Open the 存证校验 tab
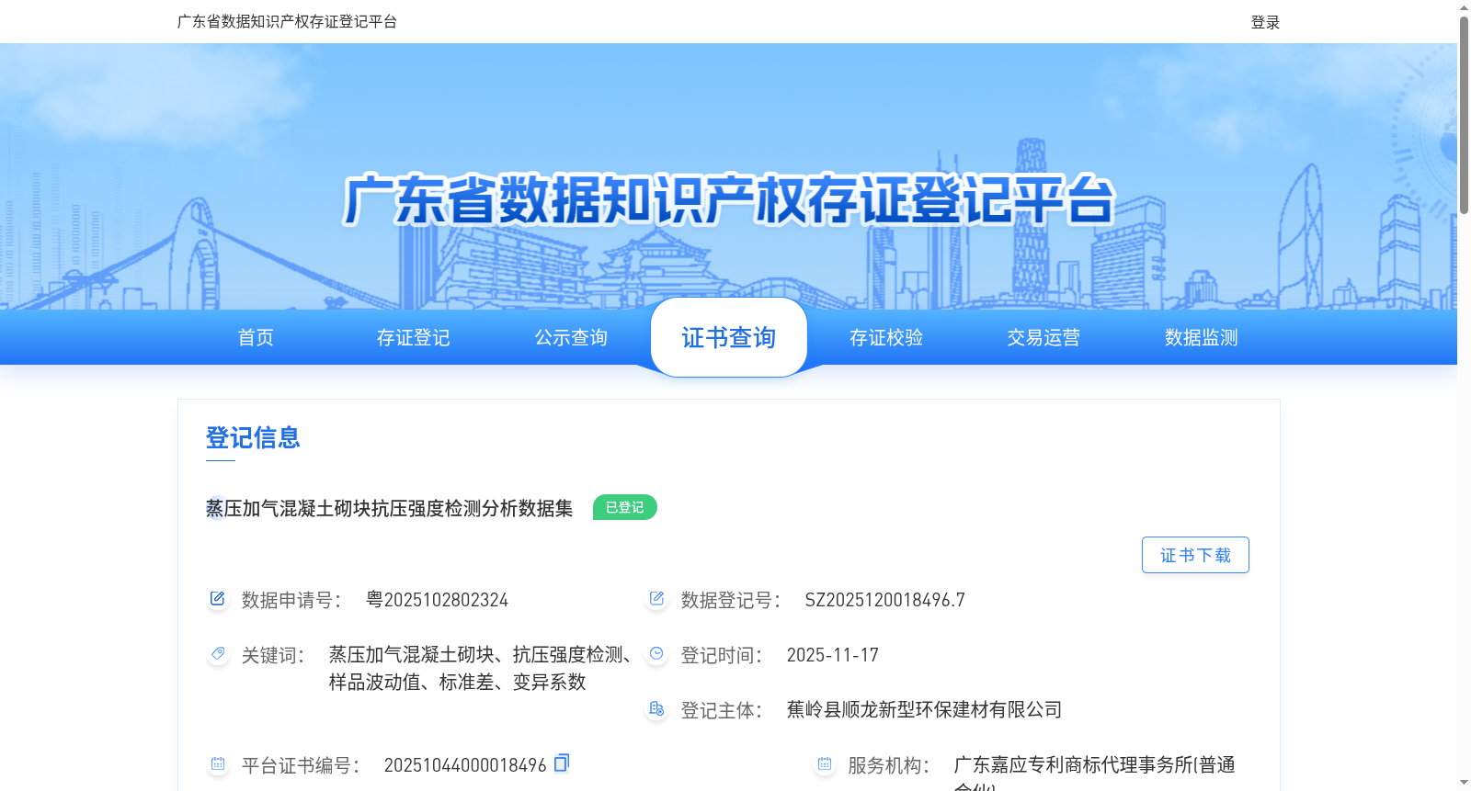Image resolution: width=1471 pixels, height=791 pixels. click(x=886, y=337)
